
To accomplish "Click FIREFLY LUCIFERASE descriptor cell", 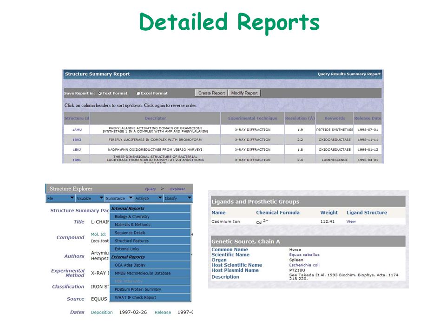I will [x=155, y=140].
